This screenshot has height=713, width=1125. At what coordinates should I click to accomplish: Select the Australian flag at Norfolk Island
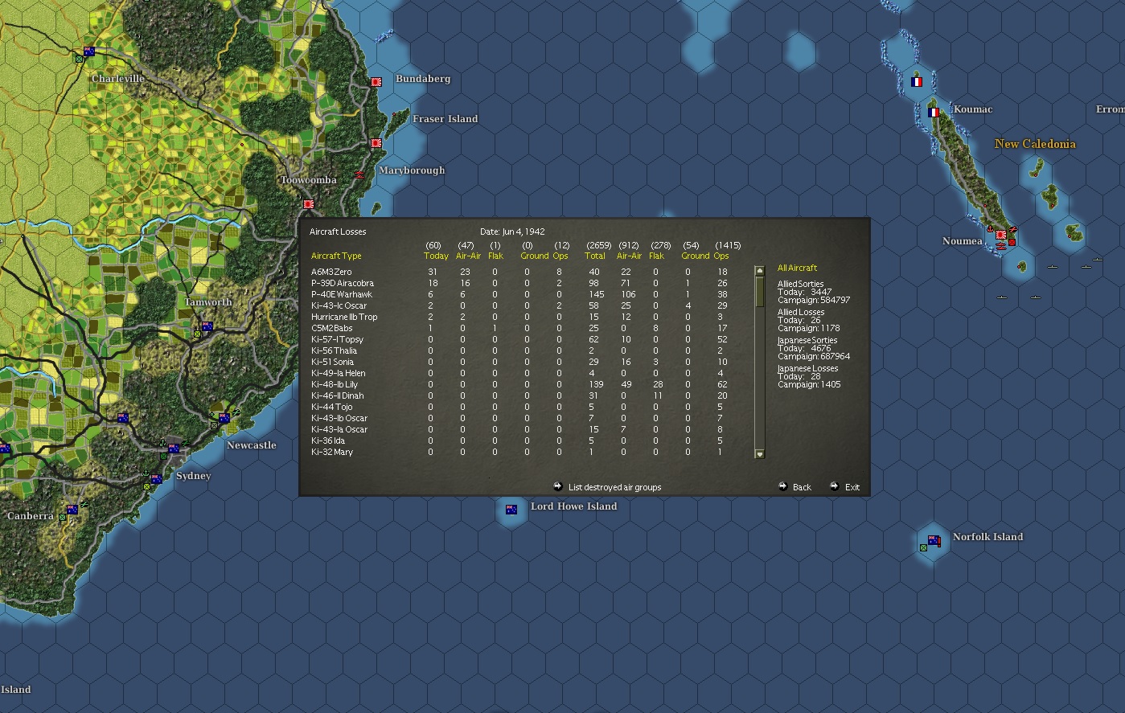click(933, 540)
